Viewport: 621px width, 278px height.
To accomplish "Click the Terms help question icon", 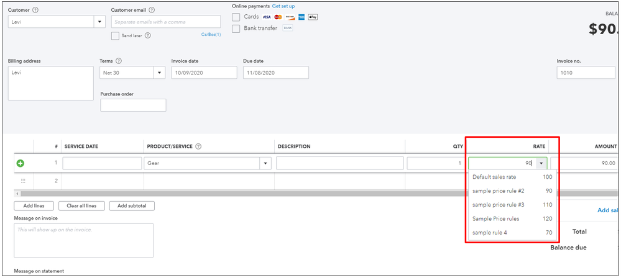I will [118, 61].
